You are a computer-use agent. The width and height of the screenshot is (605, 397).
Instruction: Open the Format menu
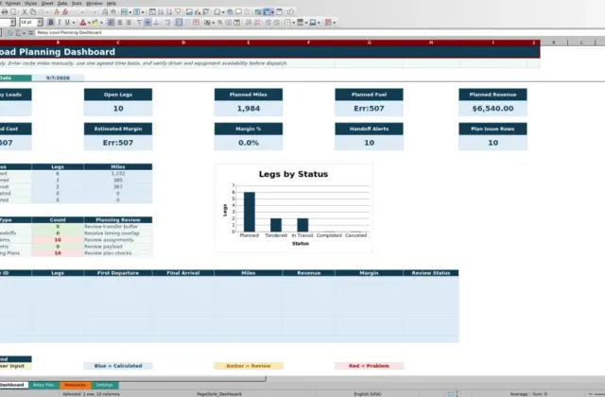click(x=12, y=3)
